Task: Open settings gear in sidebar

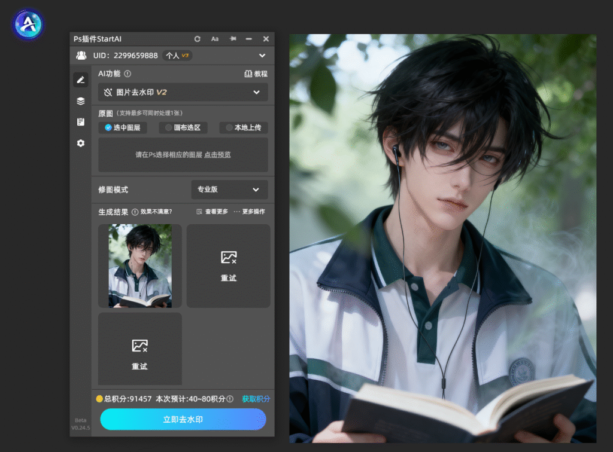Action: (x=81, y=143)
